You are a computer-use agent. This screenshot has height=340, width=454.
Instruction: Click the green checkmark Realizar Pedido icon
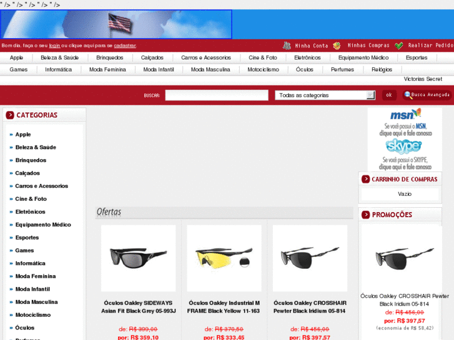398,46
